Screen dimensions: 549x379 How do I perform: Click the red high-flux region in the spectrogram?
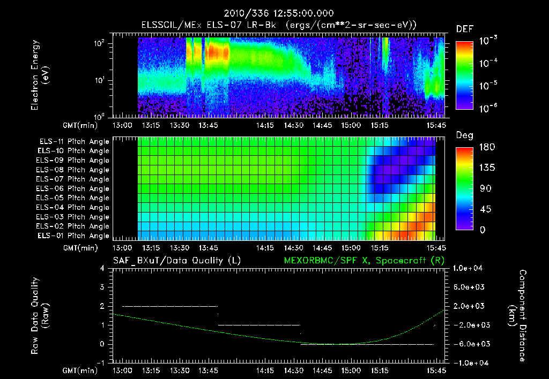point(217,53)
